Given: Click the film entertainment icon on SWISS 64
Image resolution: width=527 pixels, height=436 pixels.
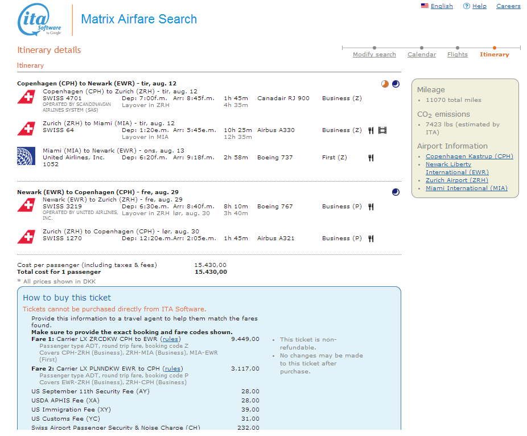Looking at the screenshot, I should click(382, 130).
